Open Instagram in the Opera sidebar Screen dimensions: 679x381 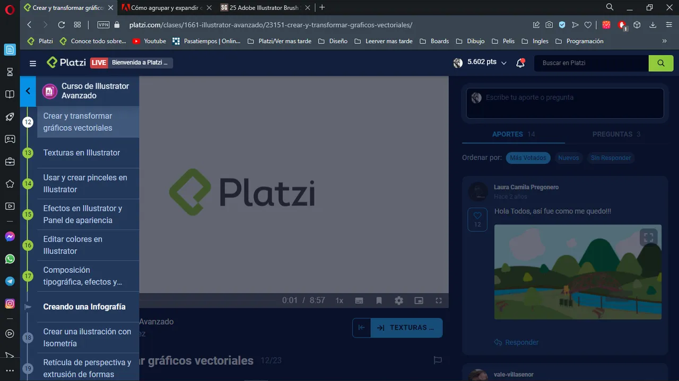pyautogui.click(x=10, y=304)
